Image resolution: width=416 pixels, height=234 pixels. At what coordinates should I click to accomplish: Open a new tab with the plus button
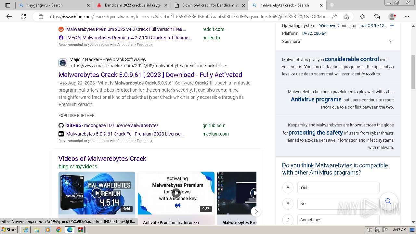coord(332,5)
